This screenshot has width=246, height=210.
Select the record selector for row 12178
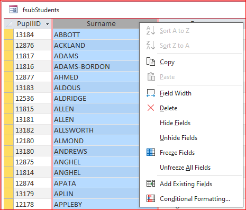pos(8,204)
